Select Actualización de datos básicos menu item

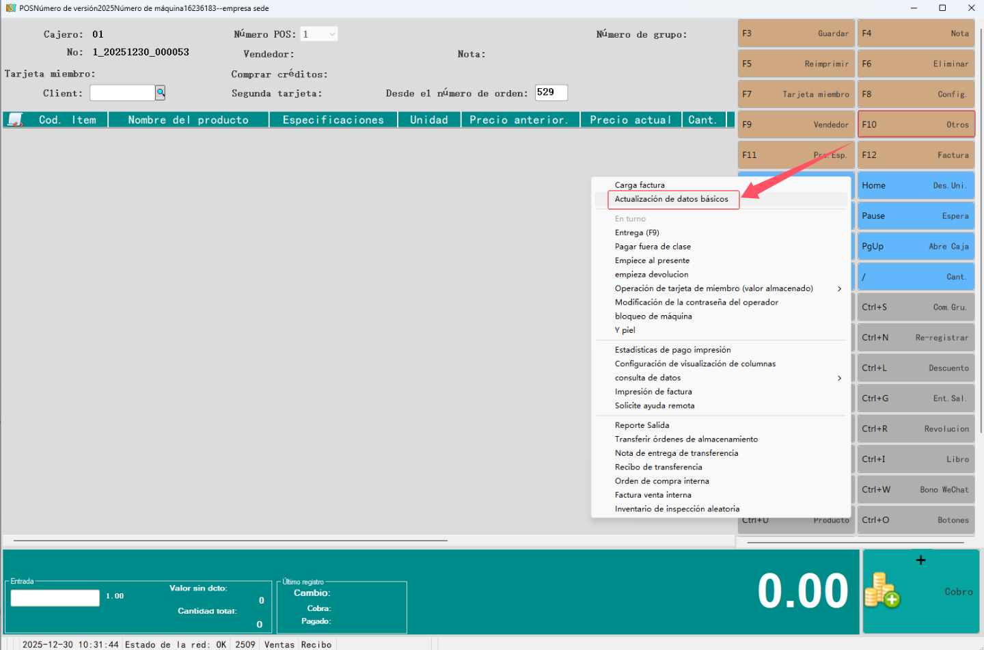click(x=672, y=200)
